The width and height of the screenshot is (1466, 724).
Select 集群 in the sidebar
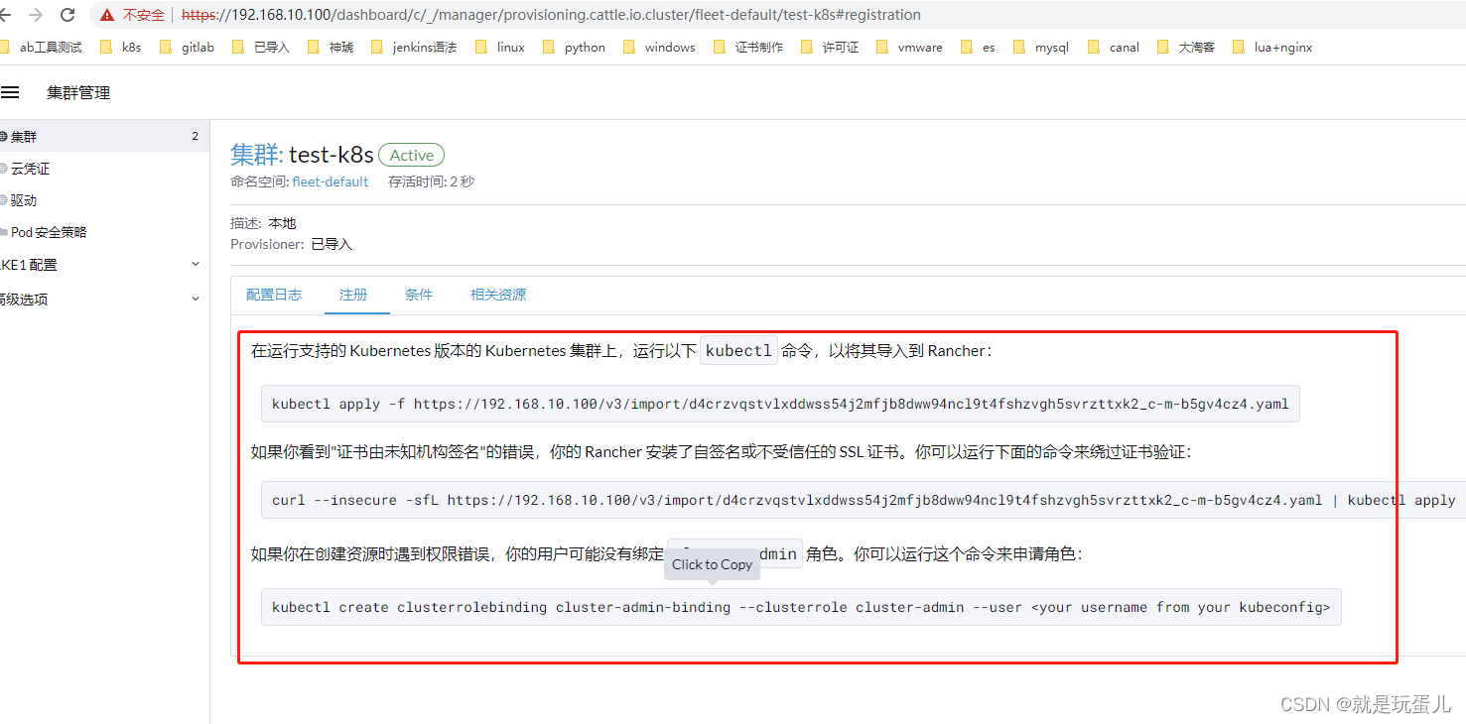[103, 137]
